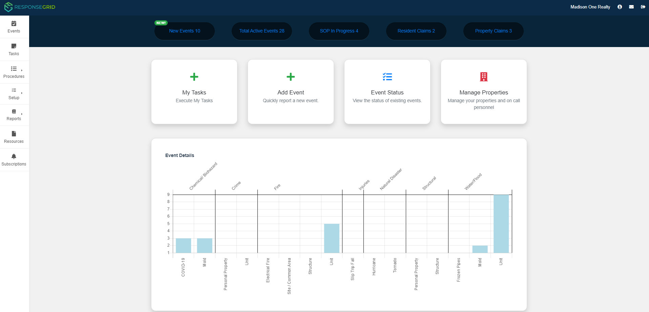The width and height of the screenshot is (649, 312).
Task: Open Subscriptions bell icon
Action: 14,156
